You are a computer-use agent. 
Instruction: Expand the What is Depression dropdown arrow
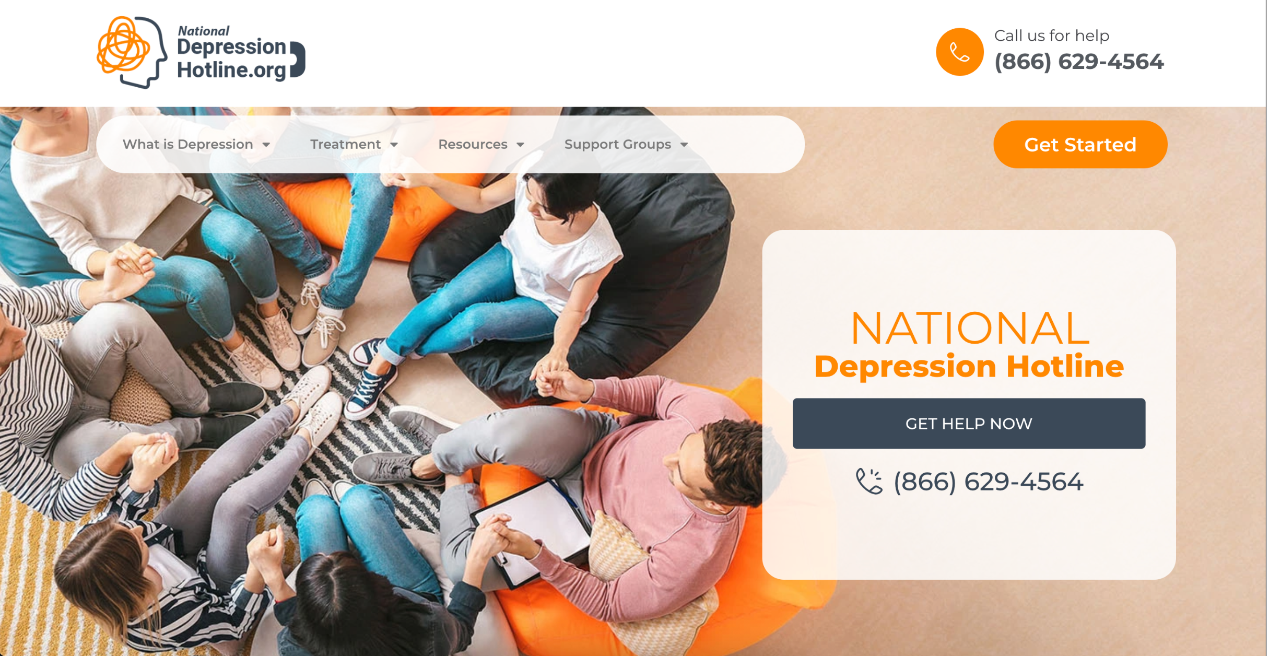click(266, 145)
